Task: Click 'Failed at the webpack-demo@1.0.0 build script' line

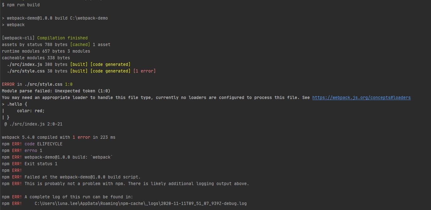Action: pos(82,177)
